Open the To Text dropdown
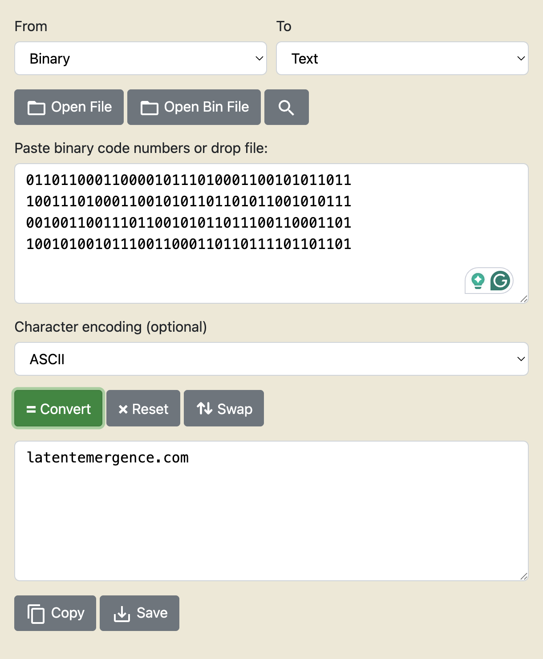 pos(402,58)
